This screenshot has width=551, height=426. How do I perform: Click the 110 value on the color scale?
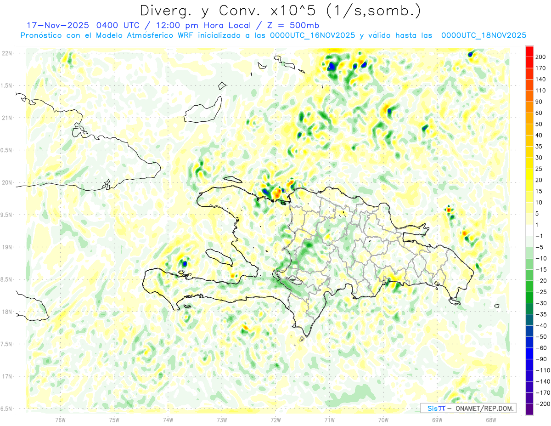541,91
